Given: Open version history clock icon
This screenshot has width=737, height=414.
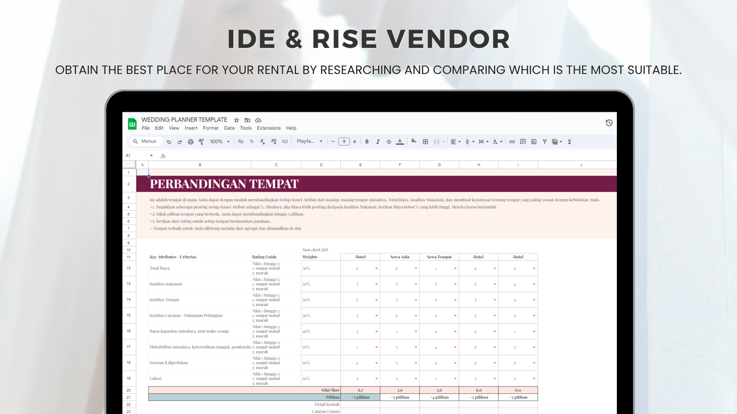Looking at the screenshot, I should 609,123.
